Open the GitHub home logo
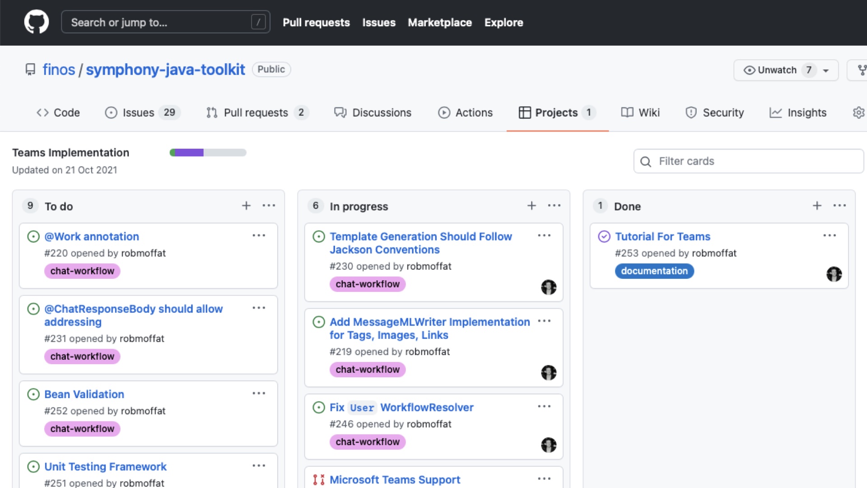This screenshot has height=488, width=867. coord(37,22)
